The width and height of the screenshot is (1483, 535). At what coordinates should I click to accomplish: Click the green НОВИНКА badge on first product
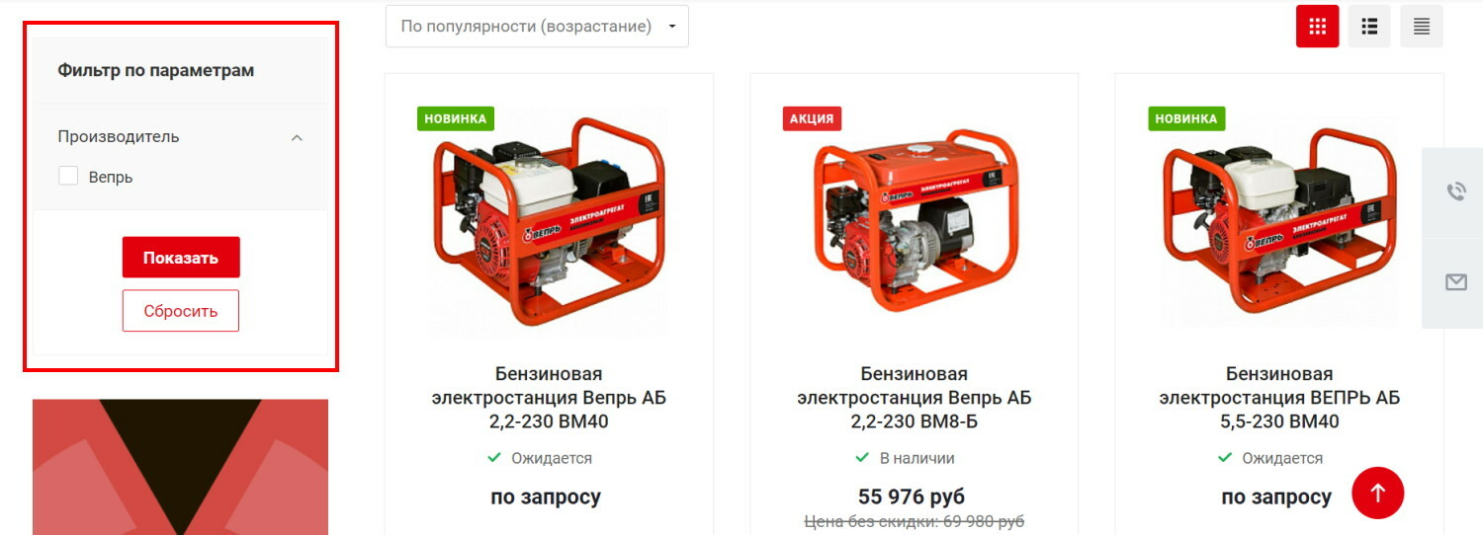(456, 119)
